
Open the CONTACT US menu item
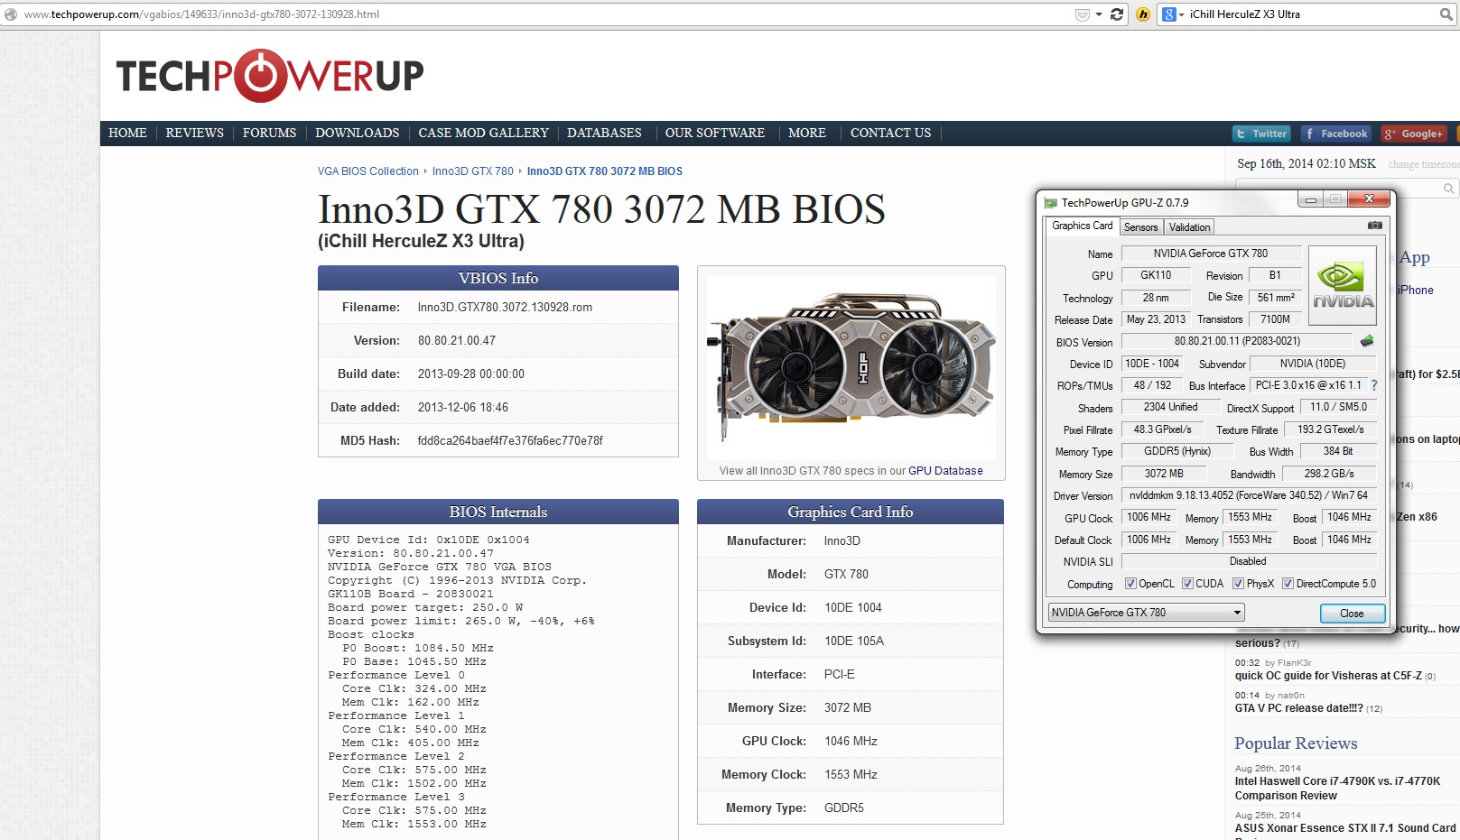[x=890, y=133]
